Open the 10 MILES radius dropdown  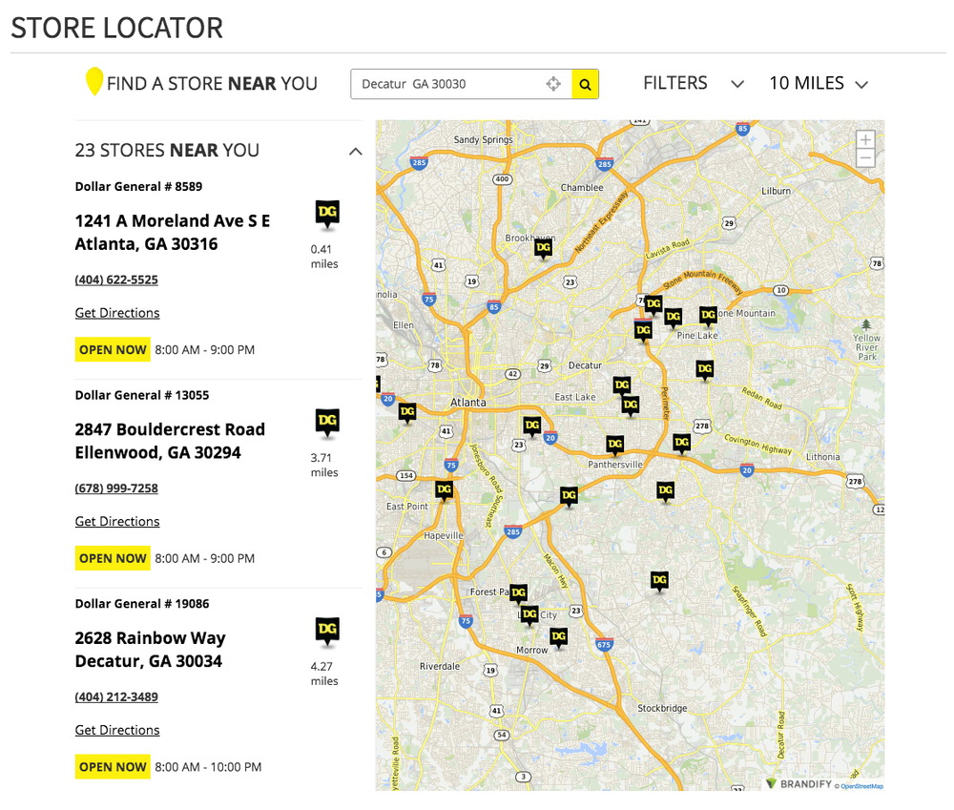click(x=819, y=83)
